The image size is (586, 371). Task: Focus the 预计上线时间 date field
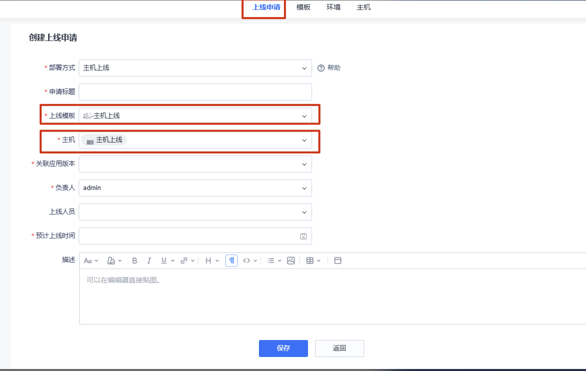click(x=195, y=236)
